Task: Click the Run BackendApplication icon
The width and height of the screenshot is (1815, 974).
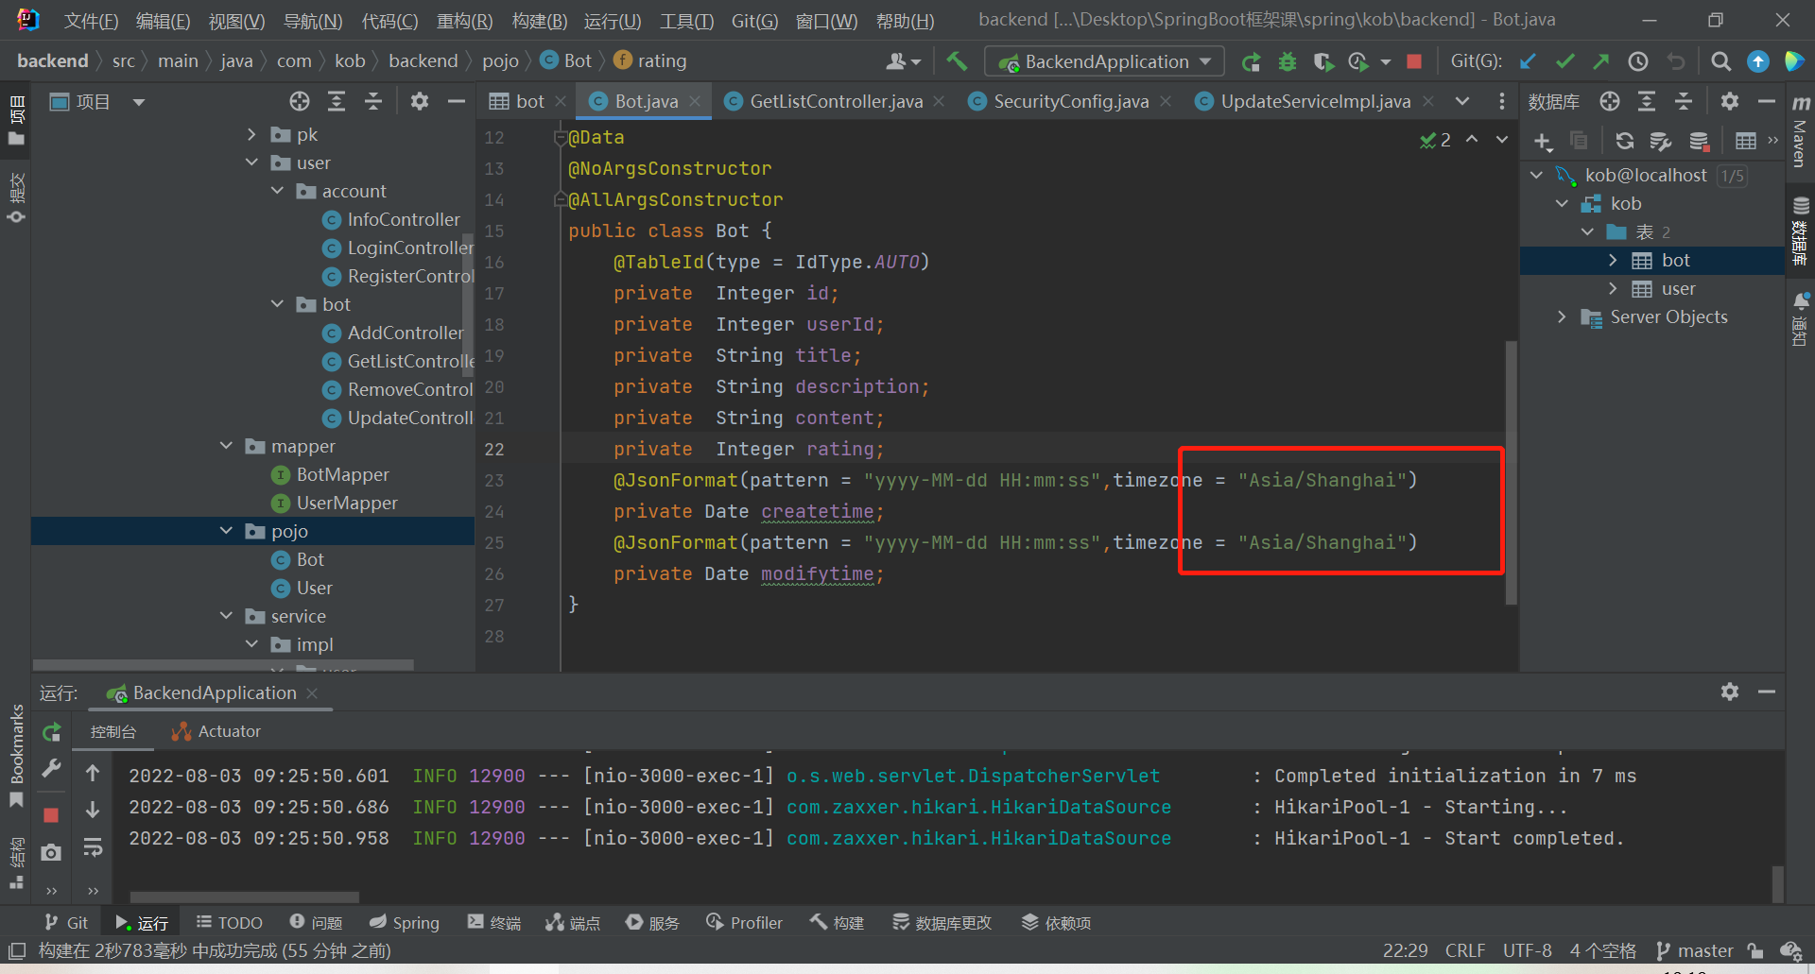Action: [x=1251, y=60]
